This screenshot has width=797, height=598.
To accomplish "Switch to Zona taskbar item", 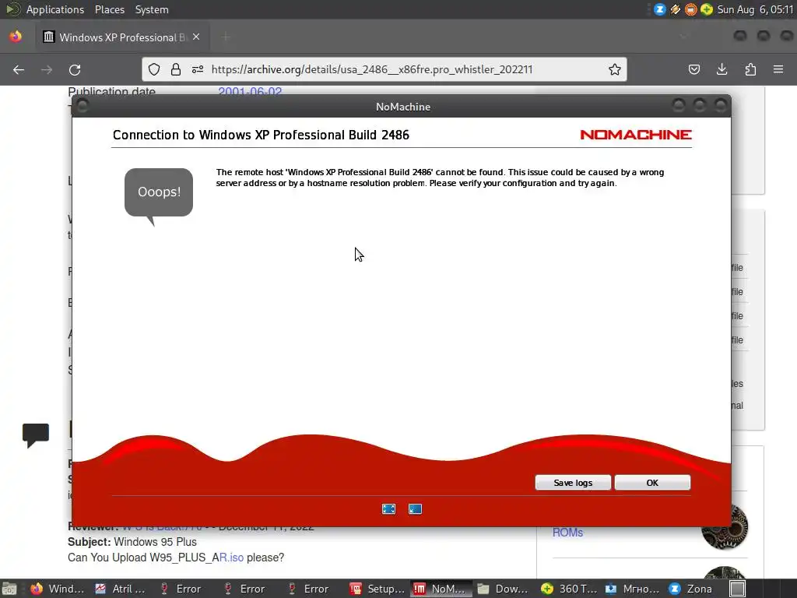I will [691, 589].
